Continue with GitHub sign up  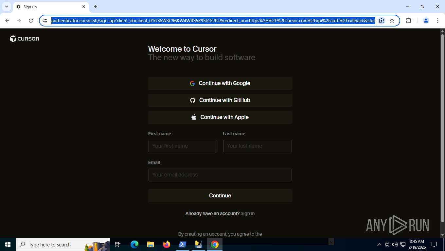pos(220,100)
